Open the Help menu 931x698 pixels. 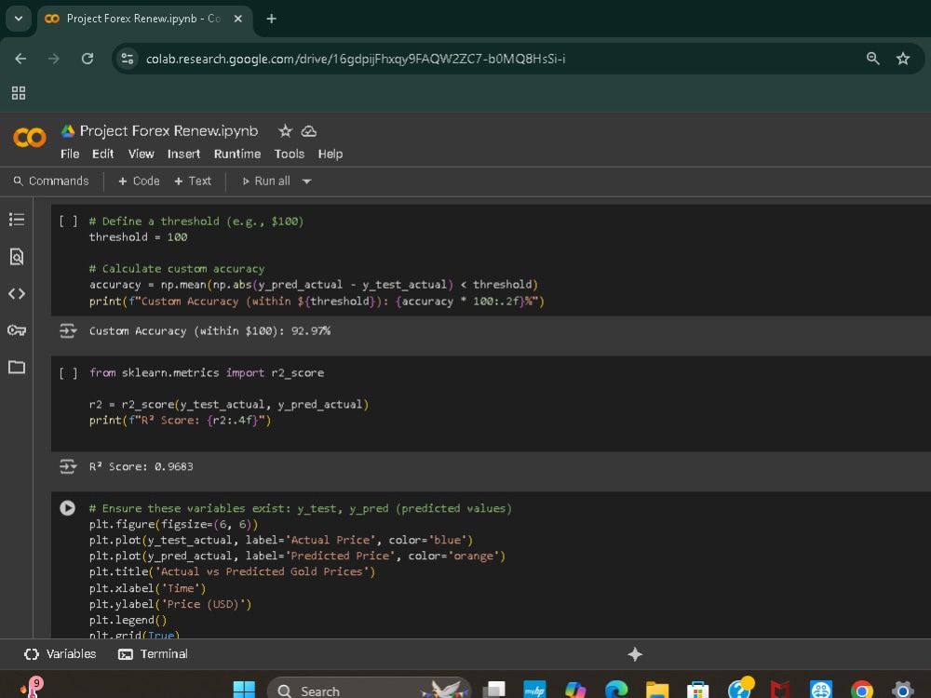(x=331, y=154)
